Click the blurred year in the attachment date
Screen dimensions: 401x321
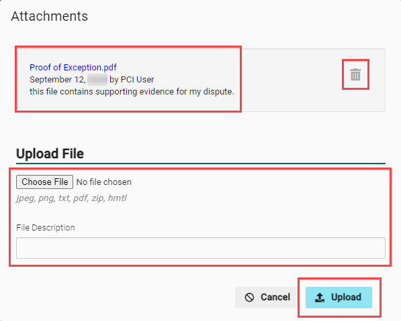pyautogui.click(x=97, y=80)
